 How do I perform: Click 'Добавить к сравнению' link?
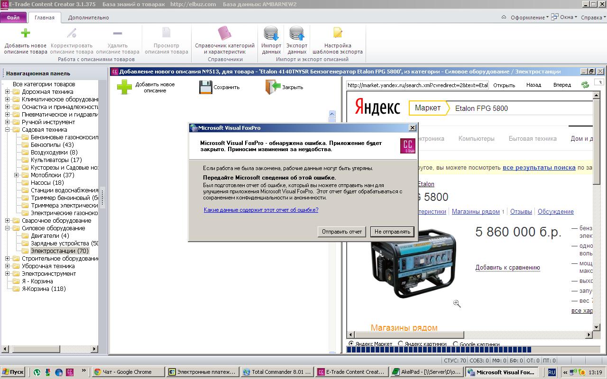tap(507, 268)
